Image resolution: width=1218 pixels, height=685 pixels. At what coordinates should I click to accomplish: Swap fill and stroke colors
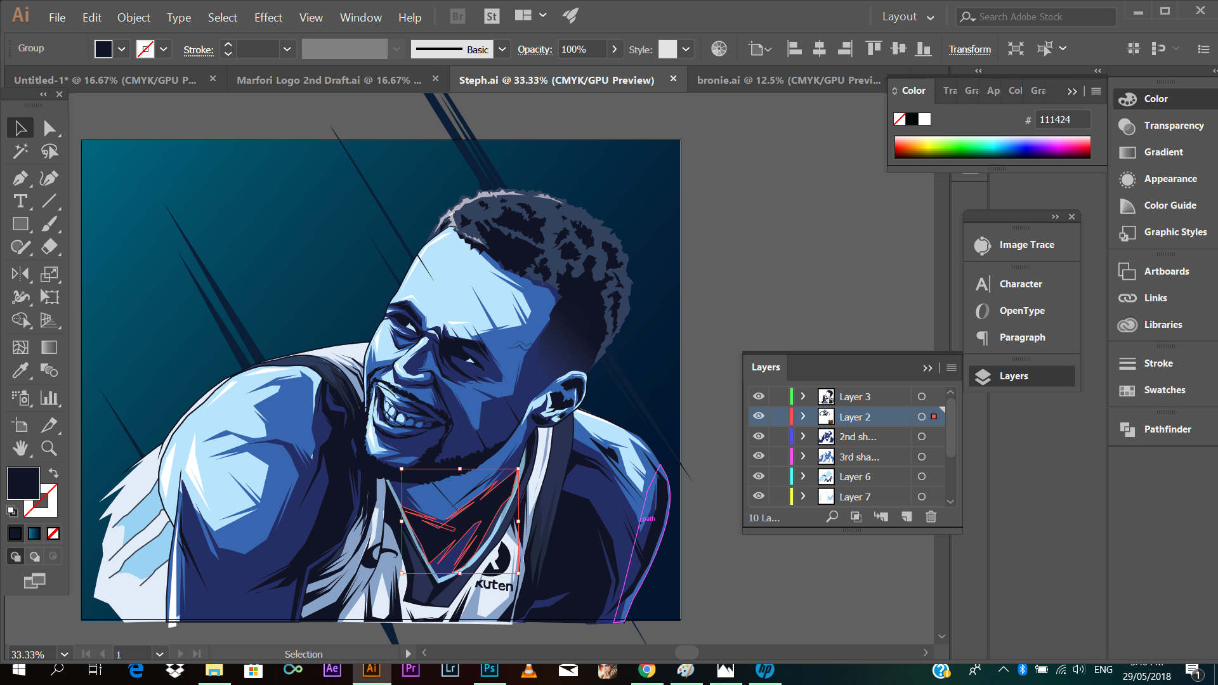[x=53, y=473]
